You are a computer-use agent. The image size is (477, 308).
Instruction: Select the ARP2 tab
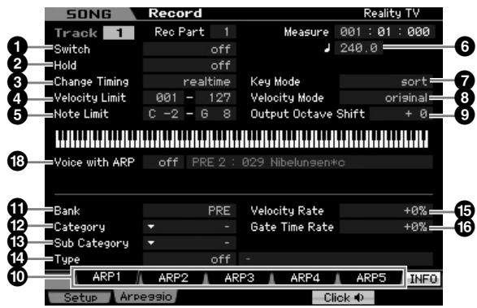(x=173, y=277)
